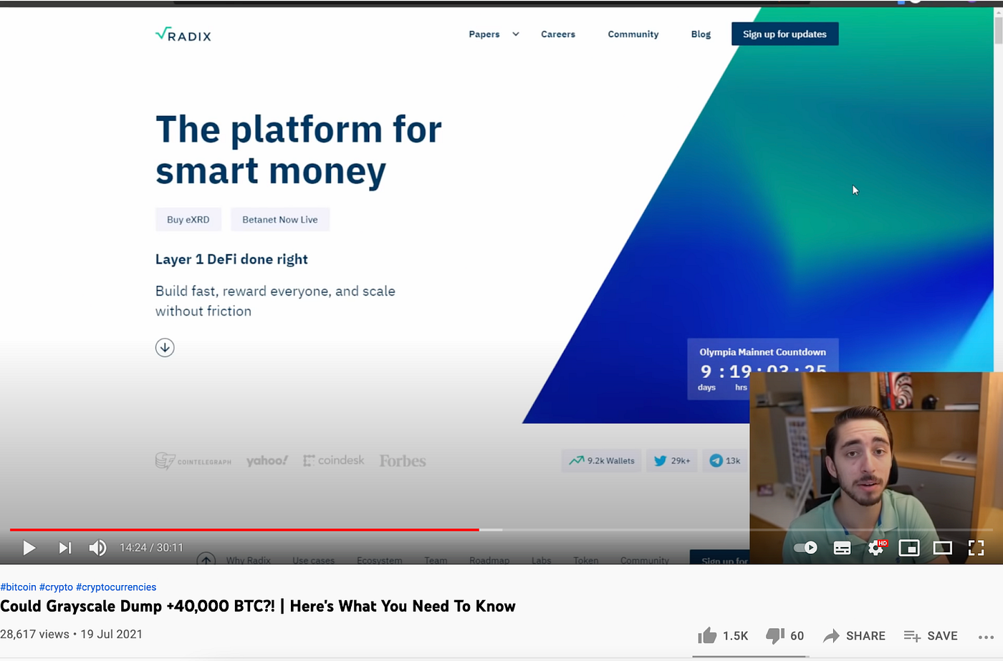Click the Twitter 29k+ badge
The width and height of the screenshot is (1003, 661).
[672, 460]
